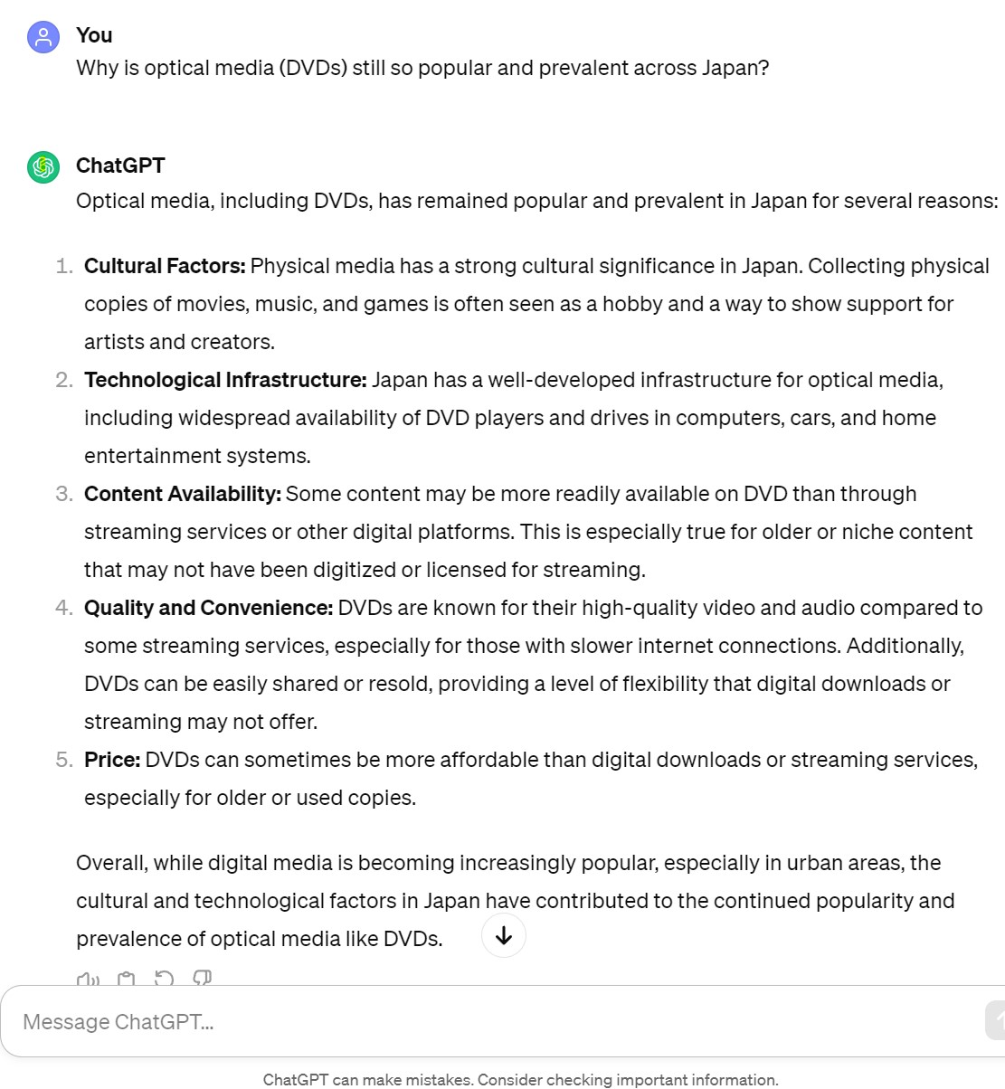Click the "ChatGPT" sender name
This screenshot has height=1089, width=1005.
[x=120, y=166]
